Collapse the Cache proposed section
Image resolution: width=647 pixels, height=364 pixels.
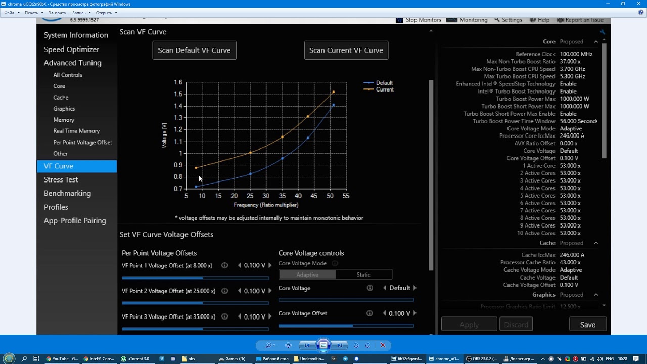pyautogui.click(x=596, y=243)
